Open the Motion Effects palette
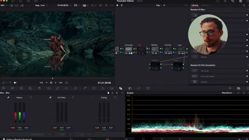This screenshot has width=249, height=140. click(49, 88)
